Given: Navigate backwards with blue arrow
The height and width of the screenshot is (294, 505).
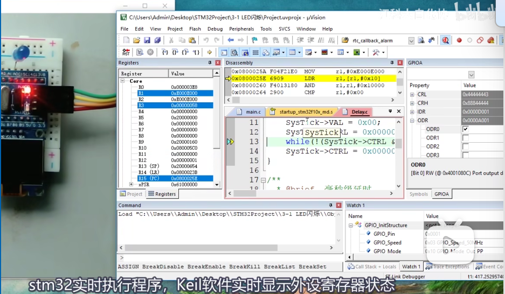Looking at the screenshot, I should click(x=231, y=40).
